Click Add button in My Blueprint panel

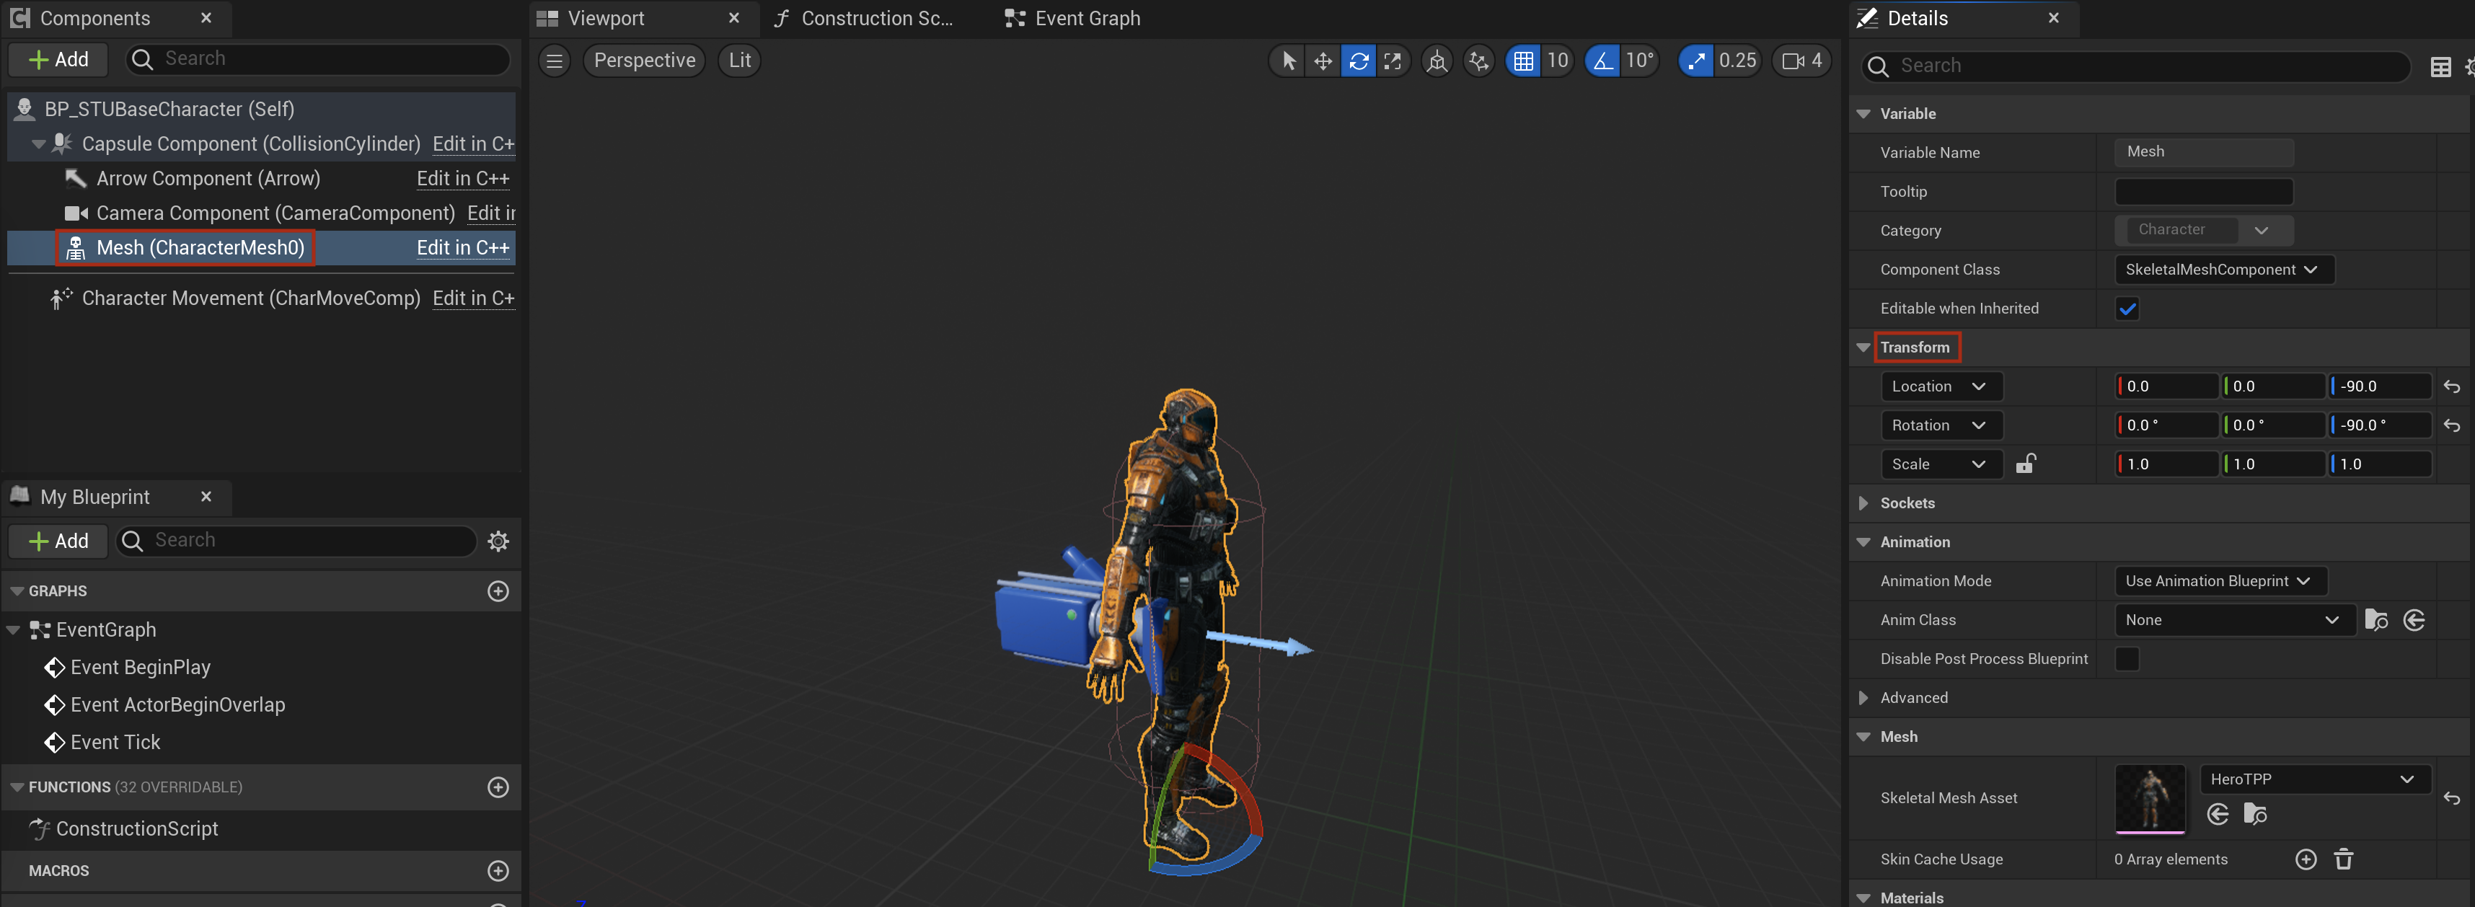point(60,541)
